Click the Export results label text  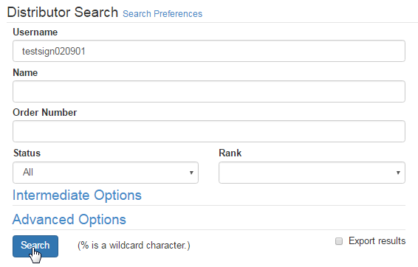377,241
